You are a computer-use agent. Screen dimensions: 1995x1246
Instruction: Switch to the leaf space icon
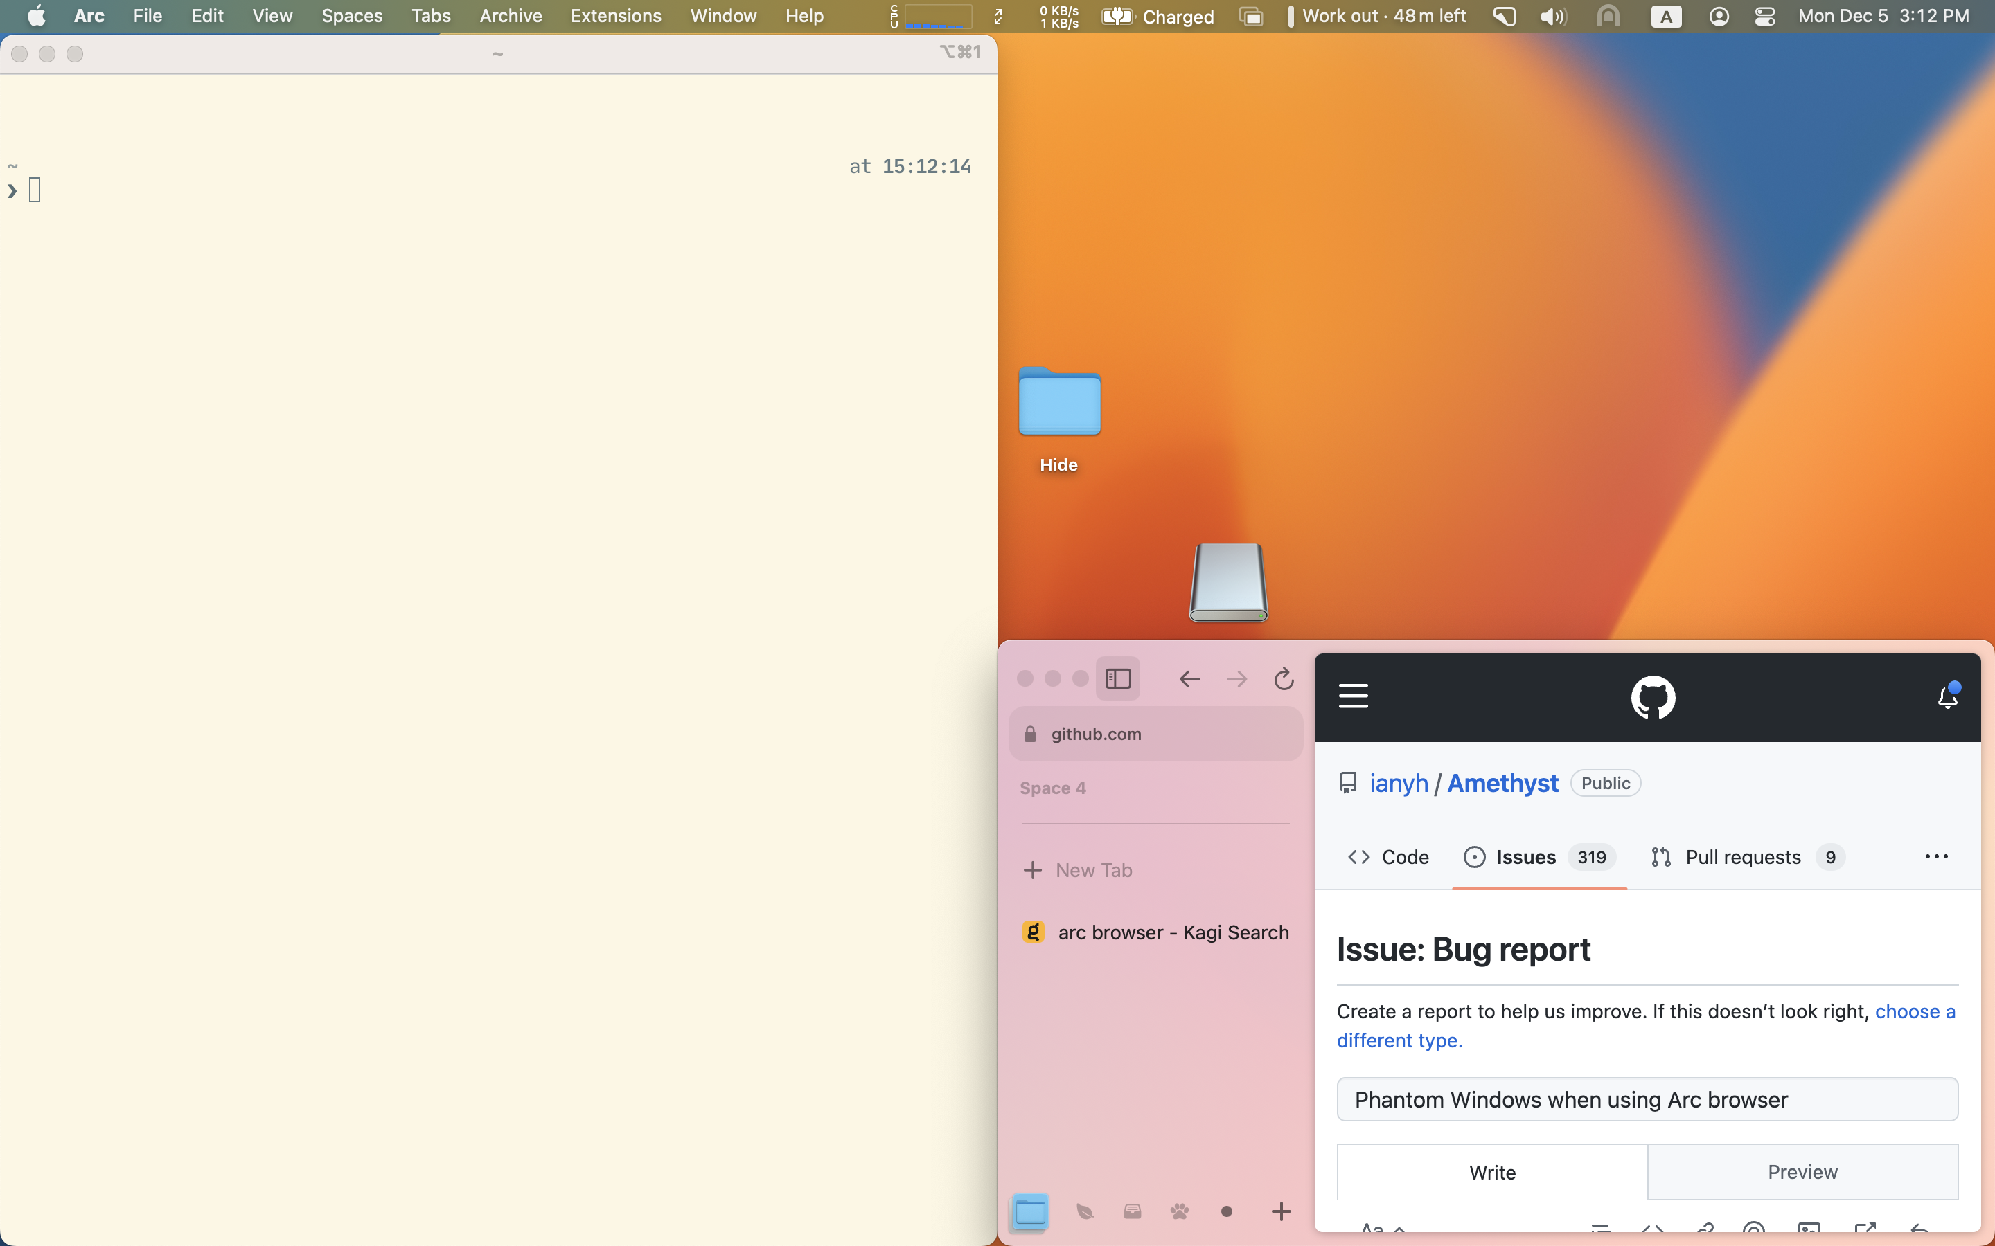1085,1211
